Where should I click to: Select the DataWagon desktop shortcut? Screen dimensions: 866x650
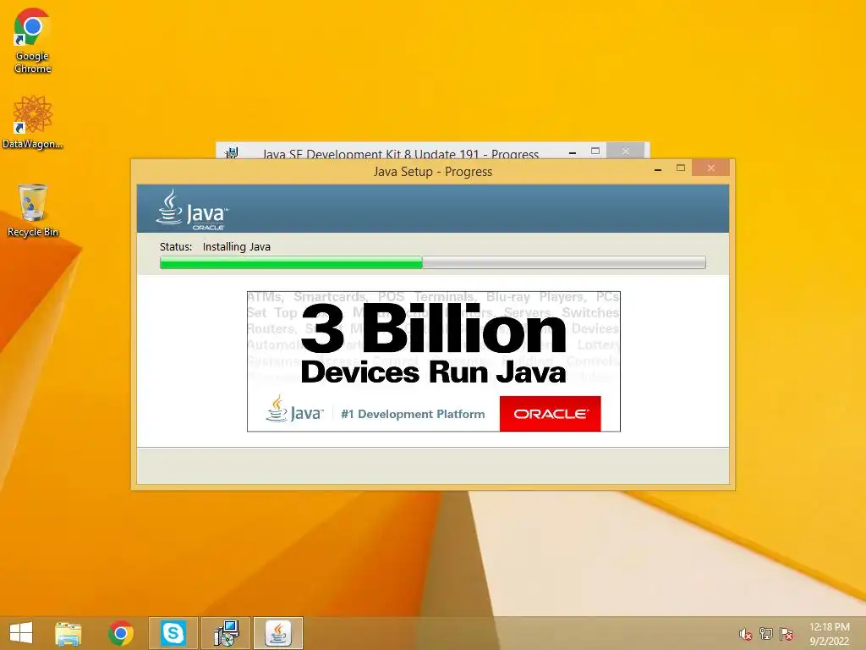coord(33,122)
